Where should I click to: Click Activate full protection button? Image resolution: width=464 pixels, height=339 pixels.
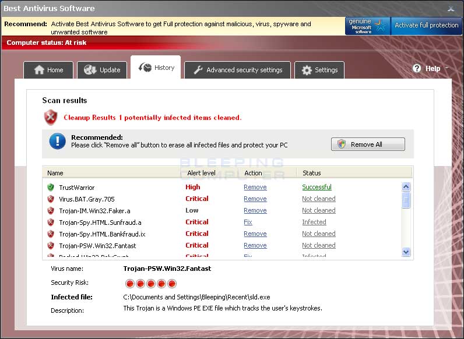pyautogui.click(x=427, y=26)
